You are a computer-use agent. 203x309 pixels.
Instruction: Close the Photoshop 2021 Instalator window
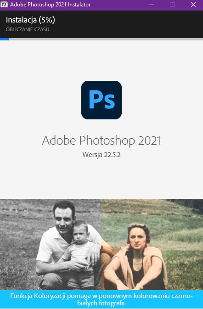point(193,5)
